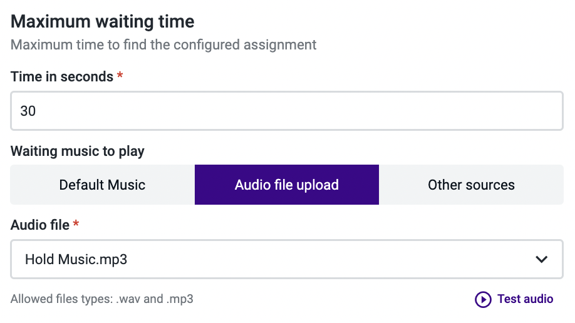Expand the Audio file dropdown chevron
This screenshot has width=575, height=323.
pos(542,259)
